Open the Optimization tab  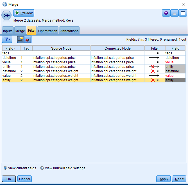coord(48,31)
